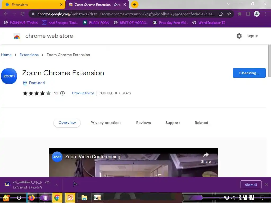Open a new tab with plus button
The width and height of the screenshot is (271, 203).
coord(135,4)
